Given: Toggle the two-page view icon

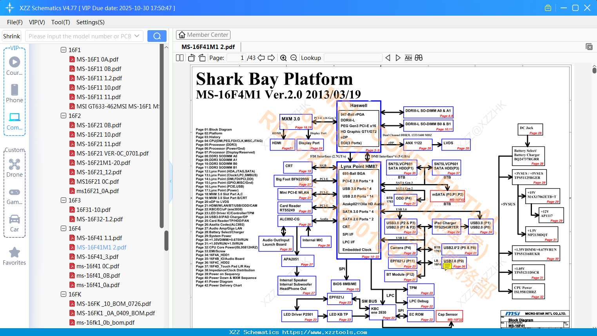Looking at the screenshot, I should (x=180, y=58).
